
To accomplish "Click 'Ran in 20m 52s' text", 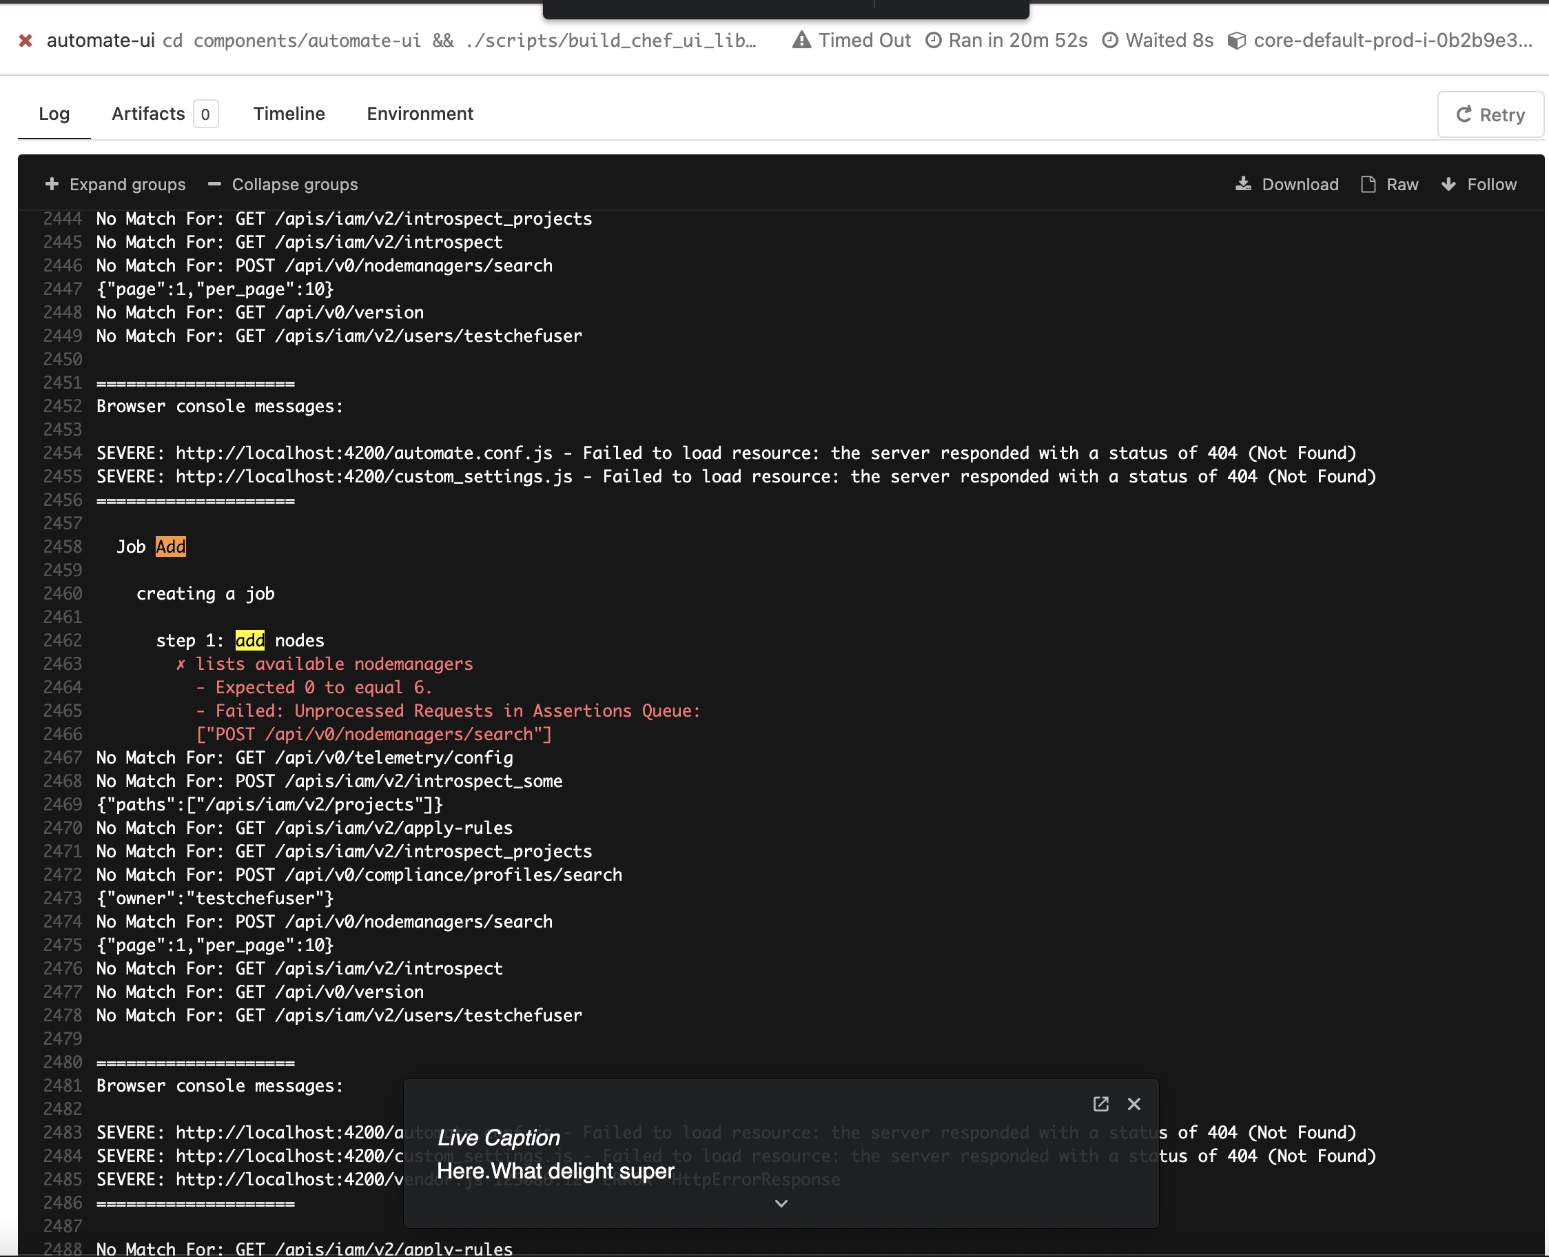I will point(1018,41).
